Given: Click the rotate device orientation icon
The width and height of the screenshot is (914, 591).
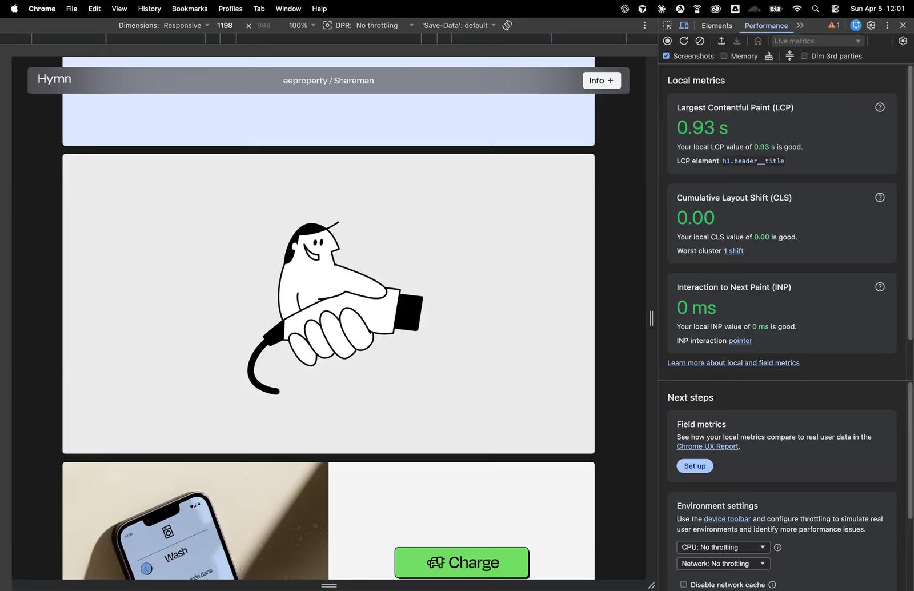Looking at the screenshot, I should pos(507,25).
